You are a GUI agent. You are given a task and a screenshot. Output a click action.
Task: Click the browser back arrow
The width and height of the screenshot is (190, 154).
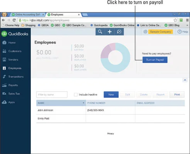(x=3, y=20)
